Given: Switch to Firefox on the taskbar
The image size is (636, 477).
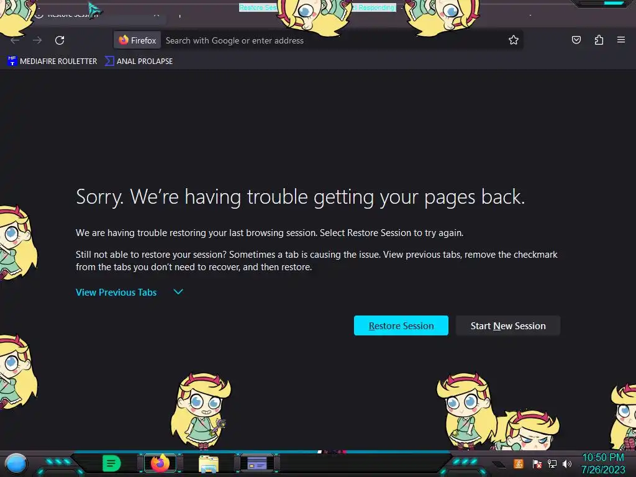Looking at the screenshot, I should pos(160,463).
